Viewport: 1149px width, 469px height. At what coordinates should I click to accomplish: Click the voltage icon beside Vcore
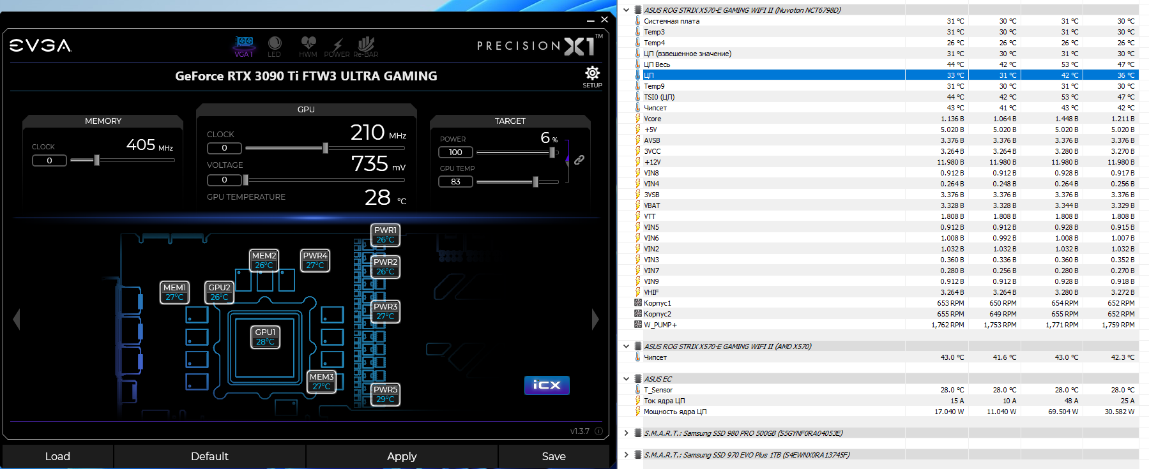click(x=637, y=119)
